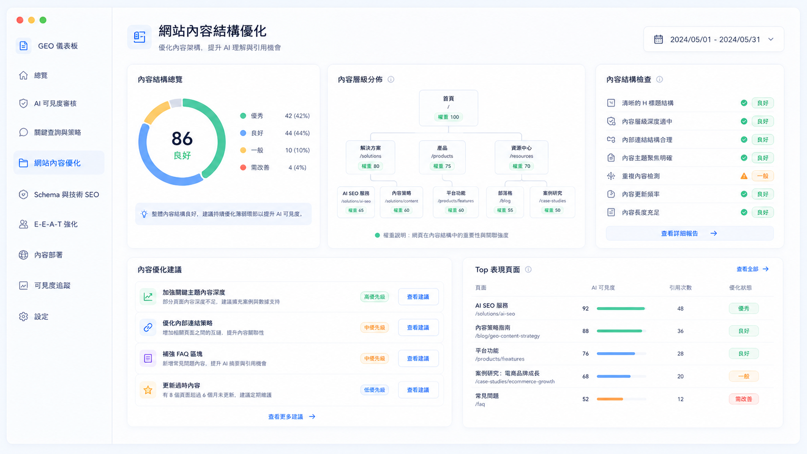The height and width of the screenshot is (454, 807).
Task: Click the 網站內容優化 folder icon
Action: click(23, 163)
